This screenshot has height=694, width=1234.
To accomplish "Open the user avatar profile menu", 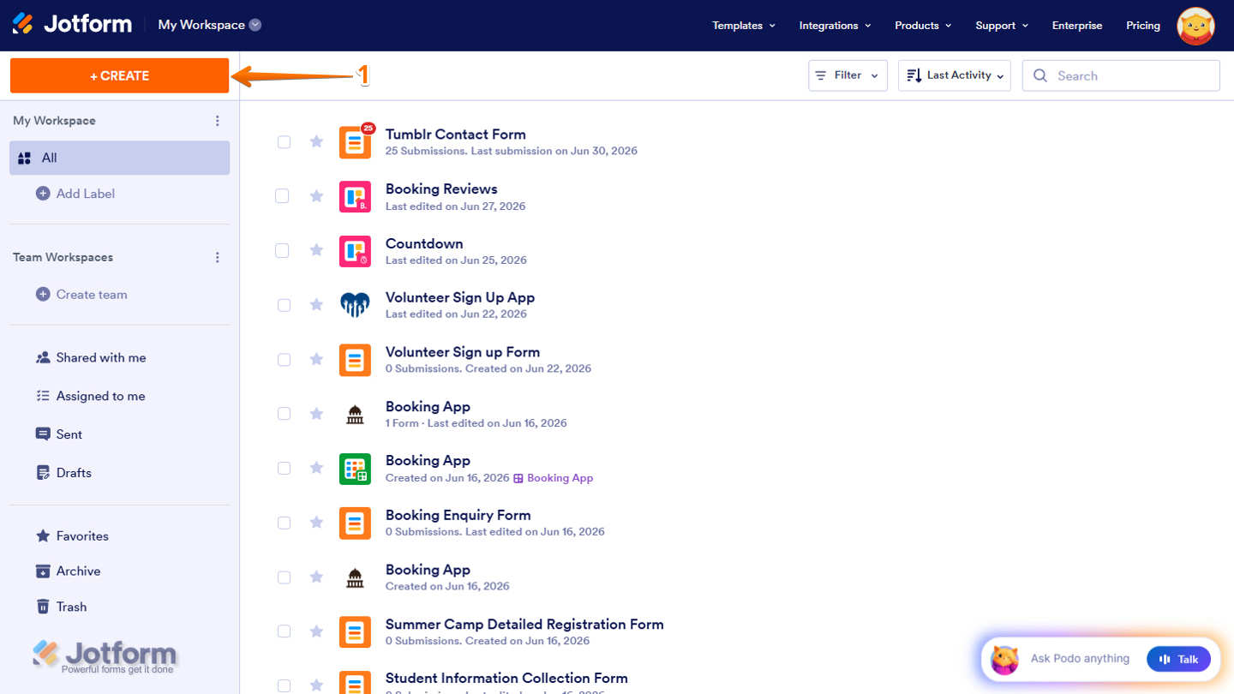I will [1195, 26].
